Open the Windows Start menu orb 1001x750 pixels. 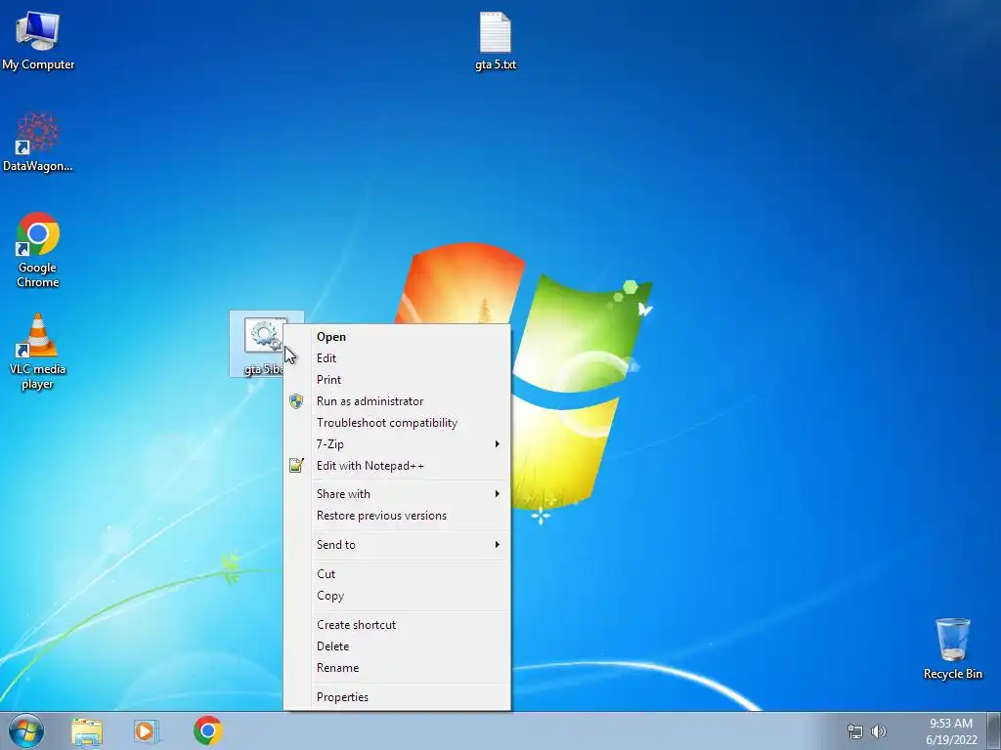26,730
